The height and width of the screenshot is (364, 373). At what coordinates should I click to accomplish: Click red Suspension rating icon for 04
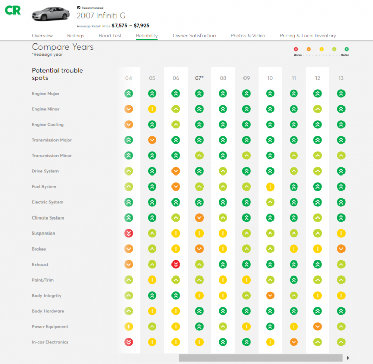pos(128,233)
